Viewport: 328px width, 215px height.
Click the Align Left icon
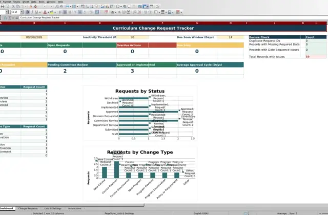[60, 12]
